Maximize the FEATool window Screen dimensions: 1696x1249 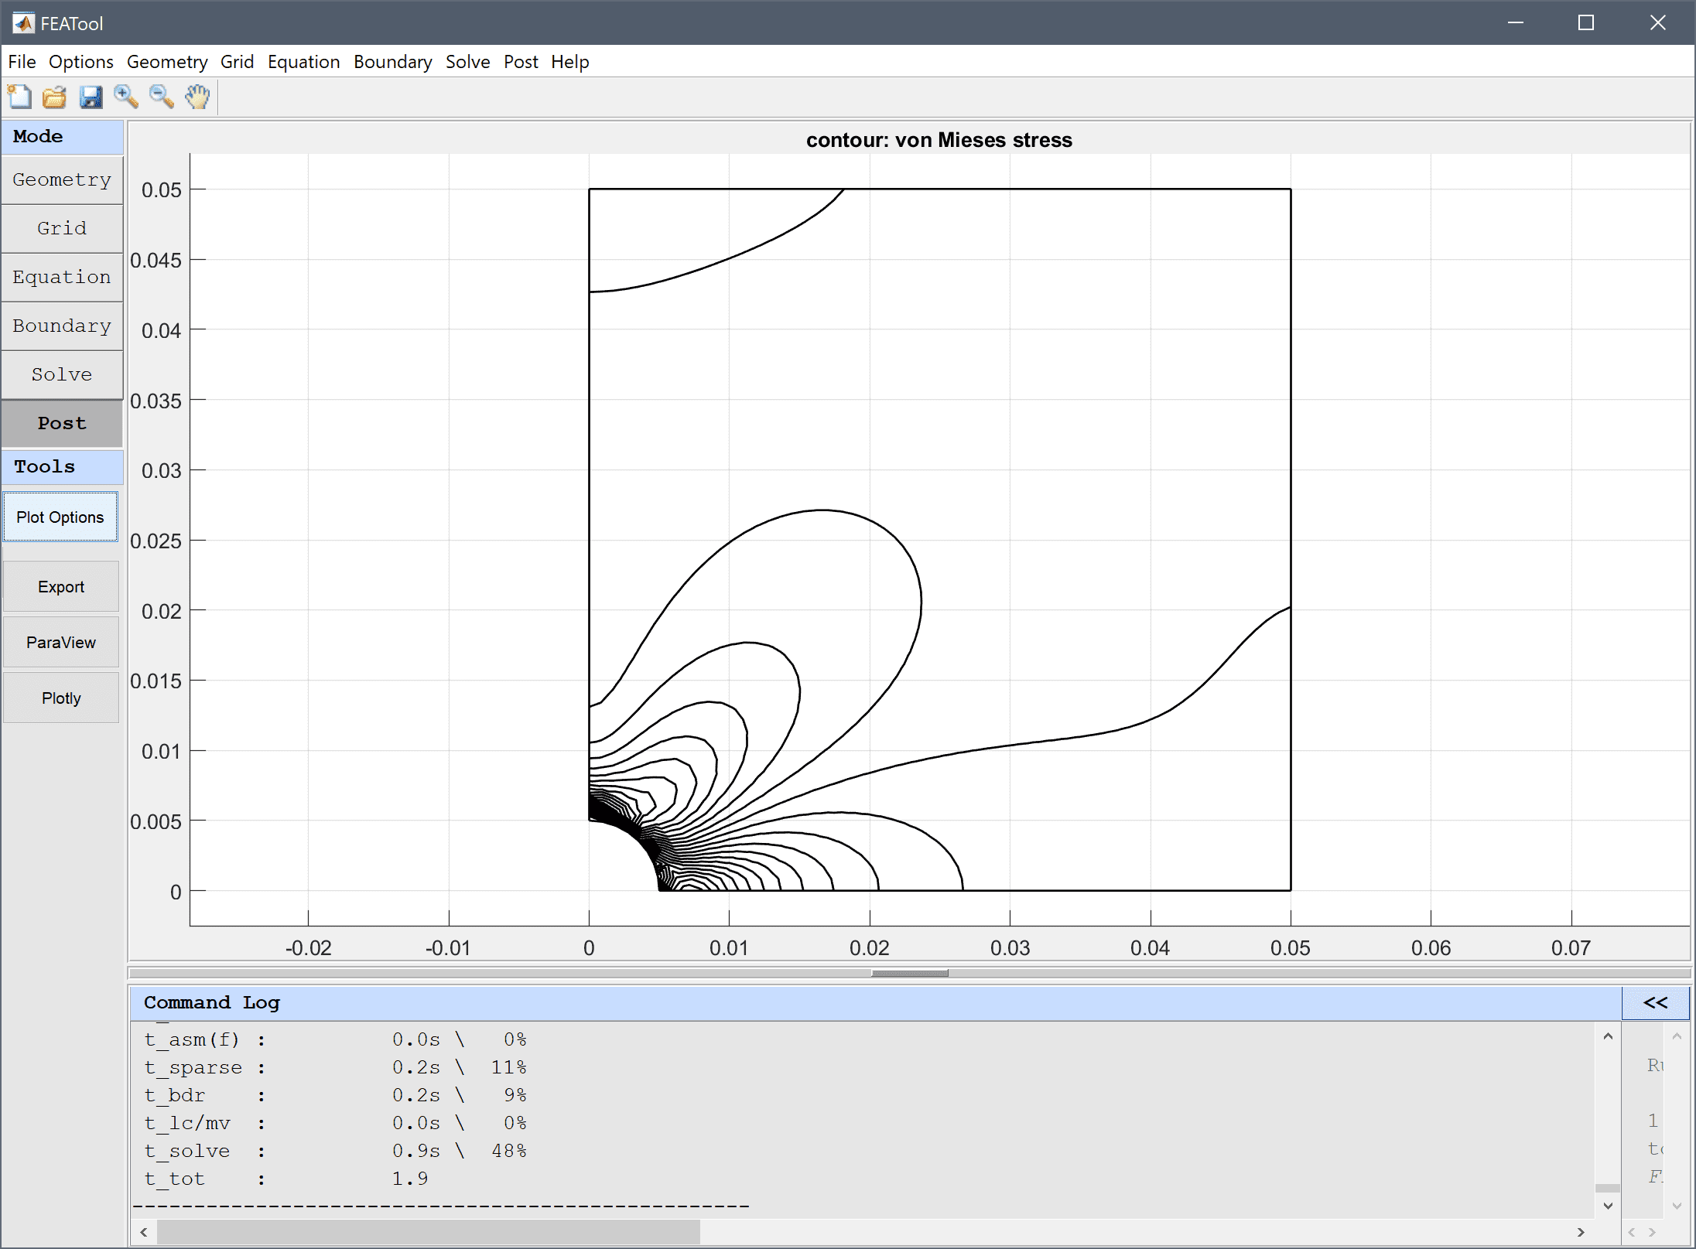(1586, 22)
